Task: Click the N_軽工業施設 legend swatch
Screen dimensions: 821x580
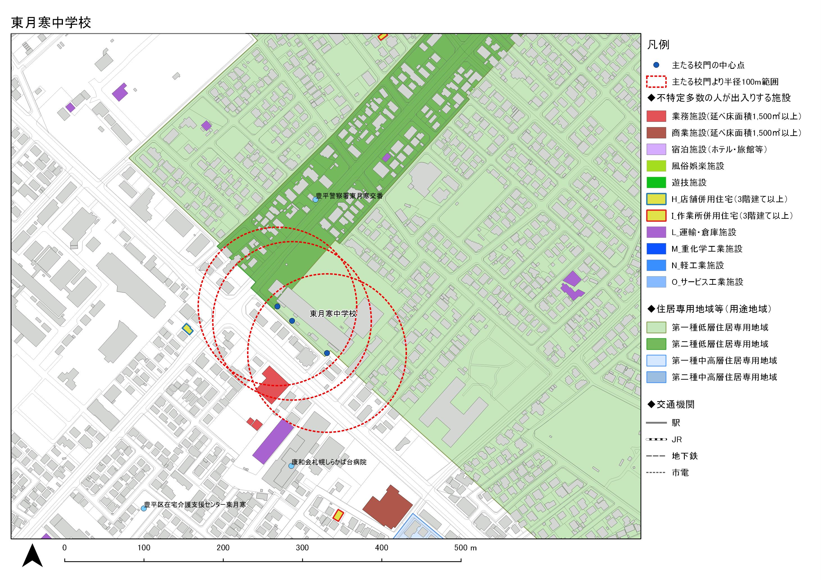Action: (x=656, y=265)
